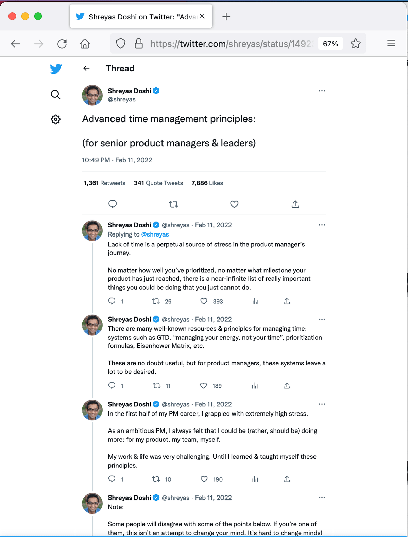Click the back arrow beside Thread
The image size is (408, 537).
tap(87, 68)
